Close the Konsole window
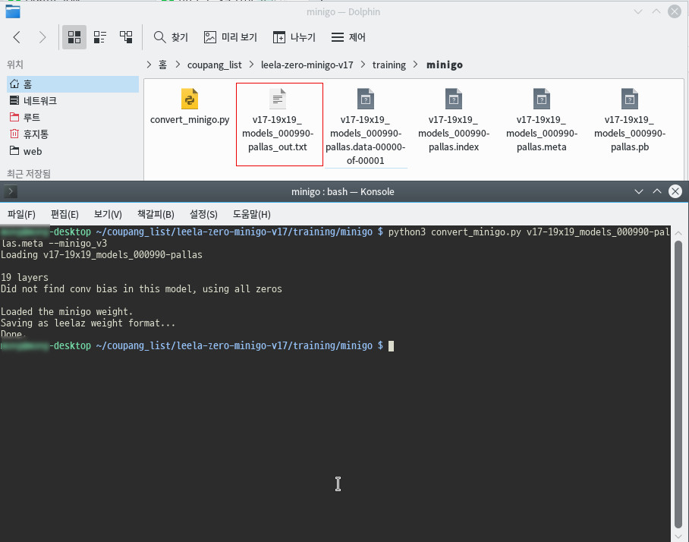 pos(675,191)
